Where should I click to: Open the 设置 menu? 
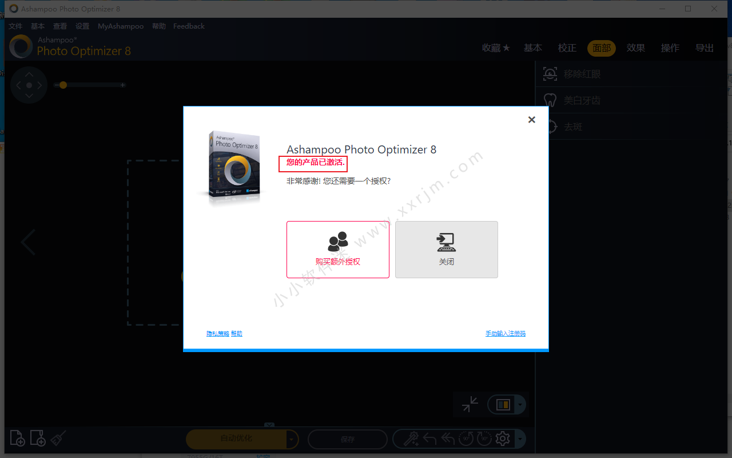click(x=82, y=26)
